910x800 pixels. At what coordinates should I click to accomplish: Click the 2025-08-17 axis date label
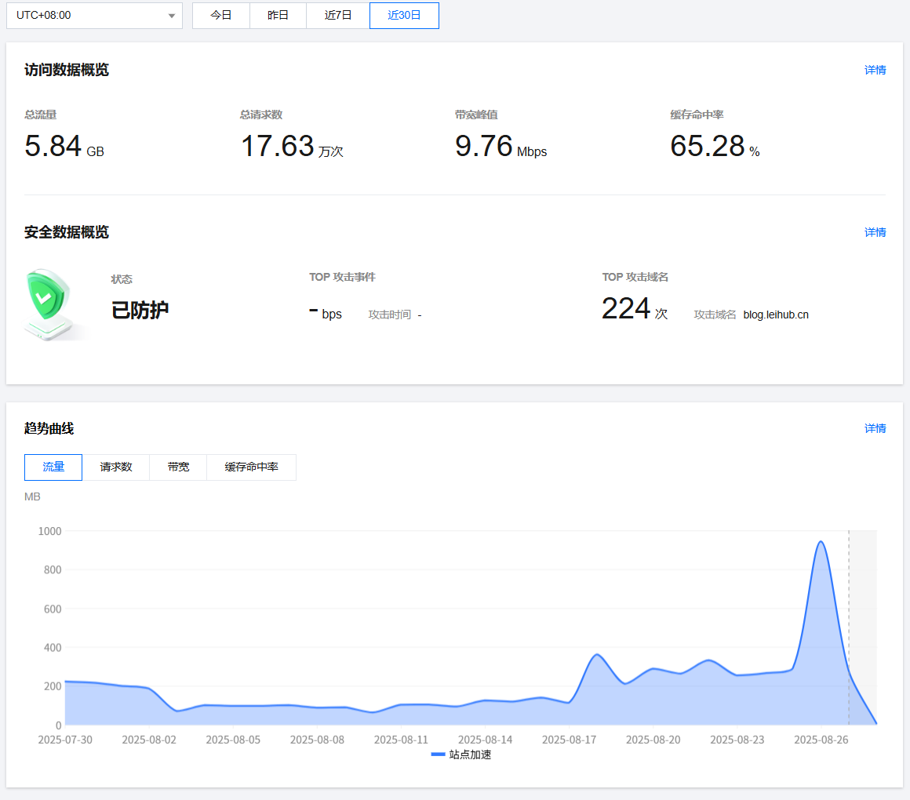(569, 740)
